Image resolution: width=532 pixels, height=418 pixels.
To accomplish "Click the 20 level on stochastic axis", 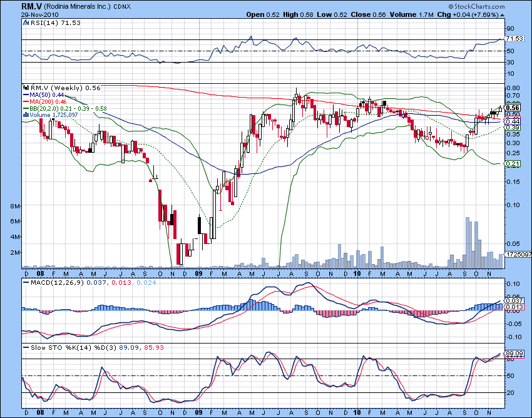I will 510,392.
